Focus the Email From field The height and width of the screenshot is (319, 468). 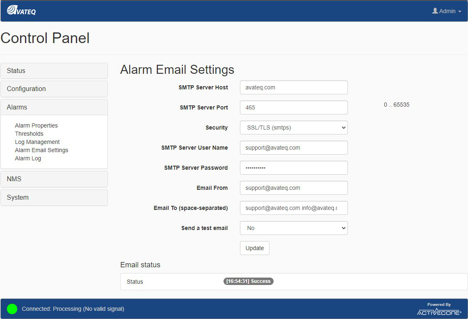[294, 188]
